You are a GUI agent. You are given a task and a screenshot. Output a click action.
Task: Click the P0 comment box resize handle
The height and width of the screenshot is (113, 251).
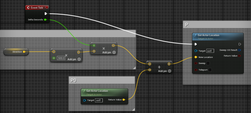point(133,110)
